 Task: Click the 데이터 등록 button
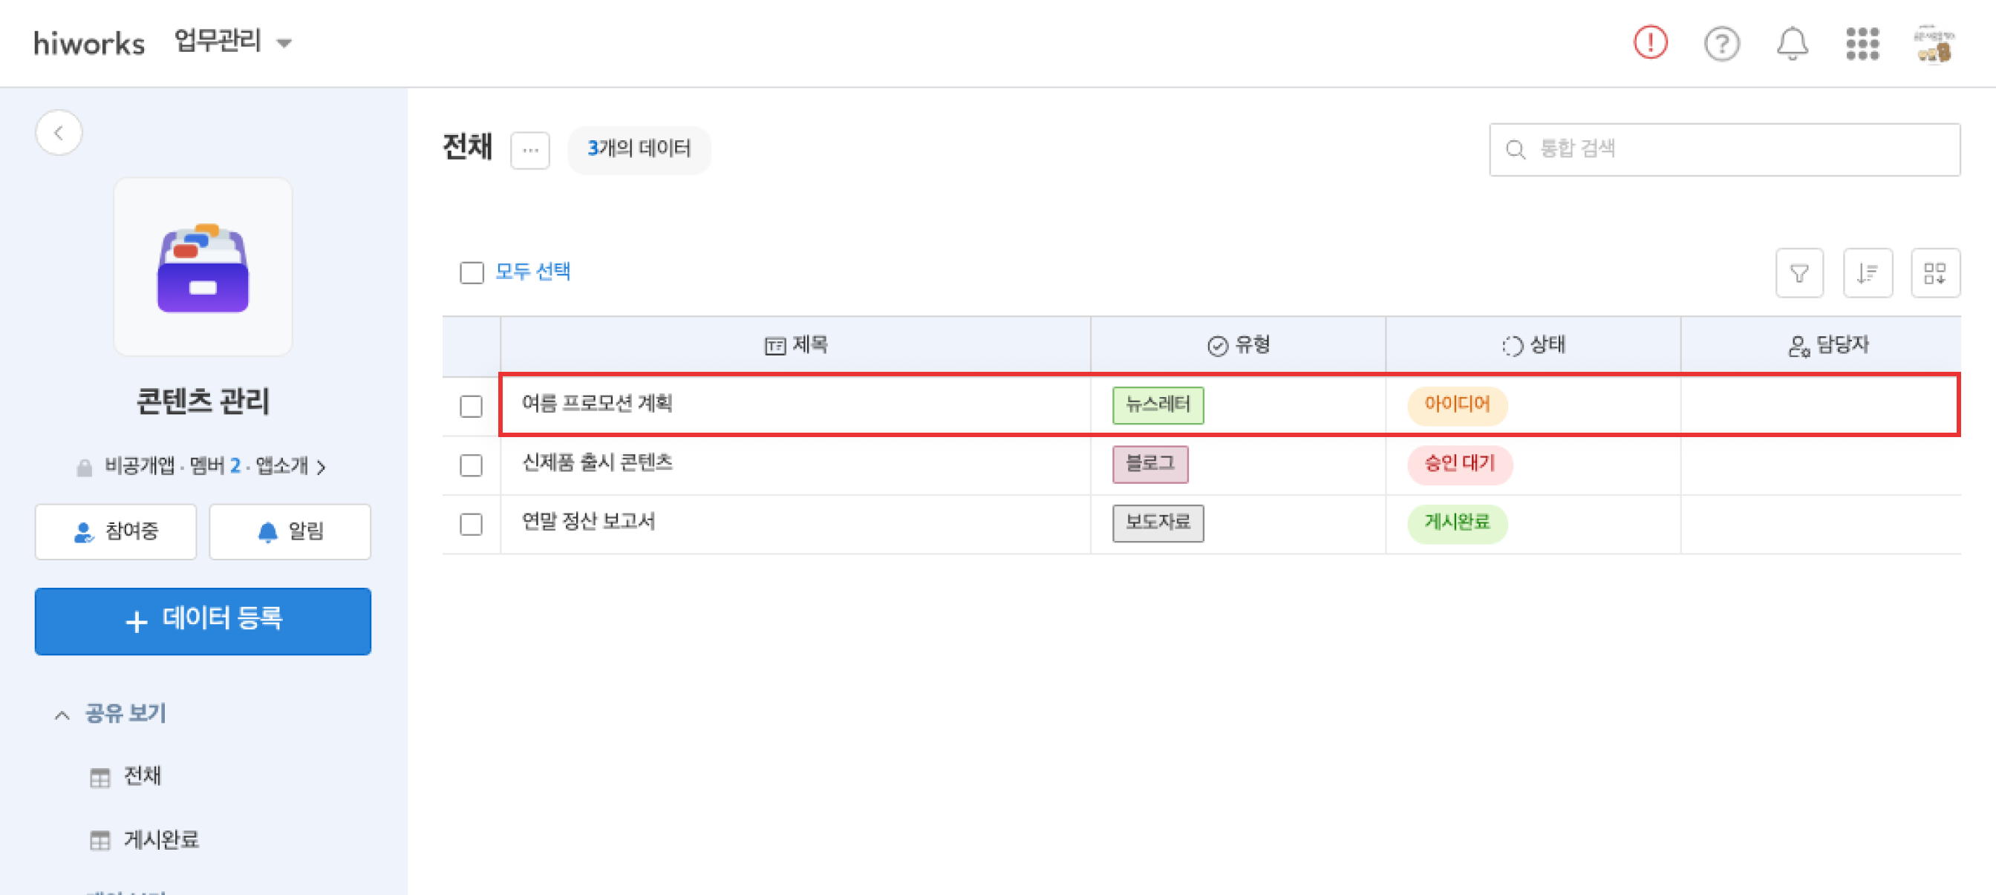click(203, 621)
